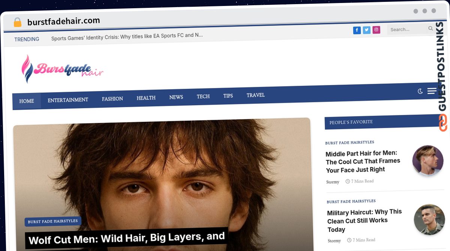
Task: Click the TRENDING label
Action: click(27, 39)
